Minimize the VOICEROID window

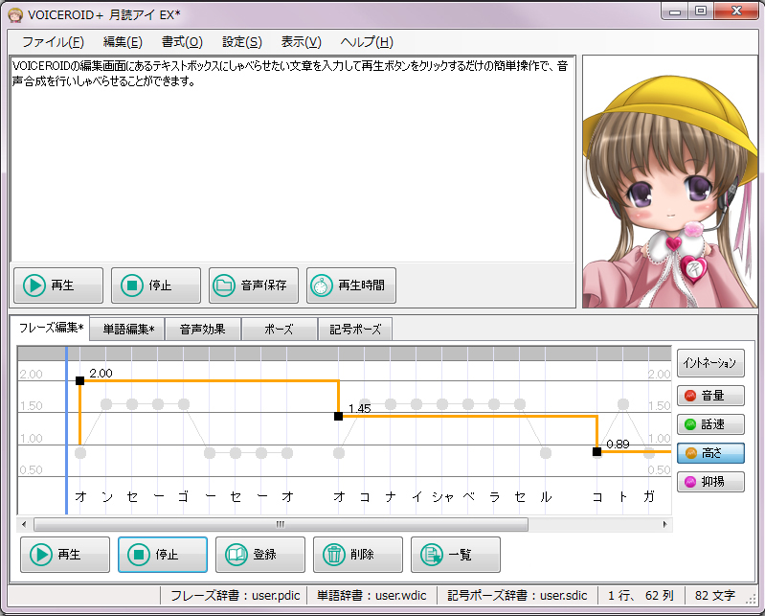[x=675, y=11]
